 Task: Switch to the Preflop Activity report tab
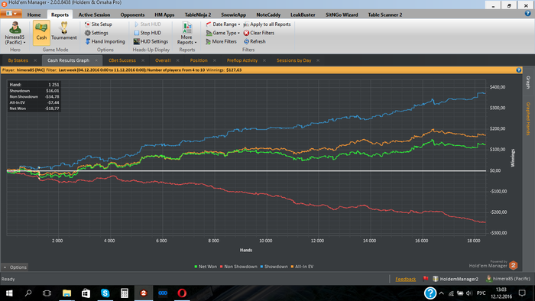point(242,60)
